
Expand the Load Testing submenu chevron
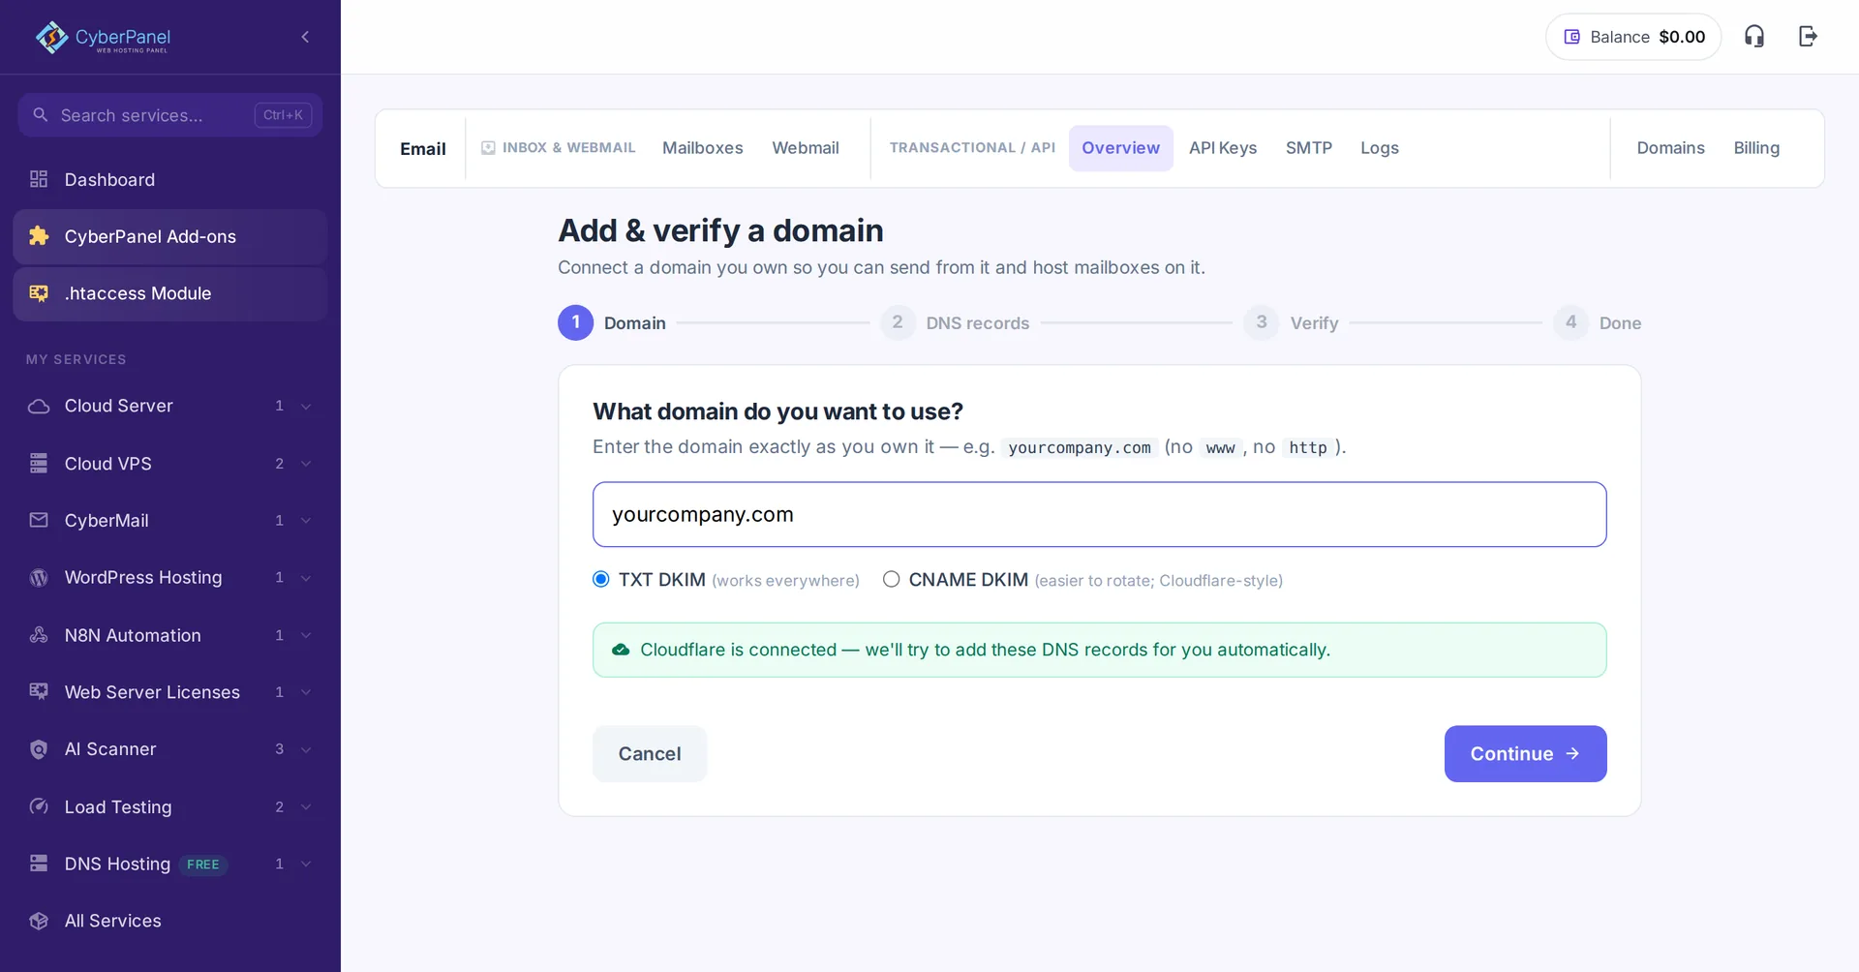pos(306,806)
